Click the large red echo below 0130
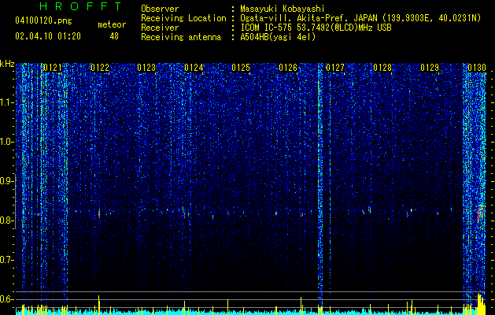 [481, 213]
